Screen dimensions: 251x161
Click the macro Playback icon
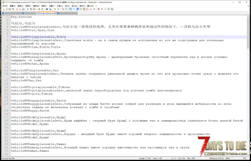coord(105,9)
